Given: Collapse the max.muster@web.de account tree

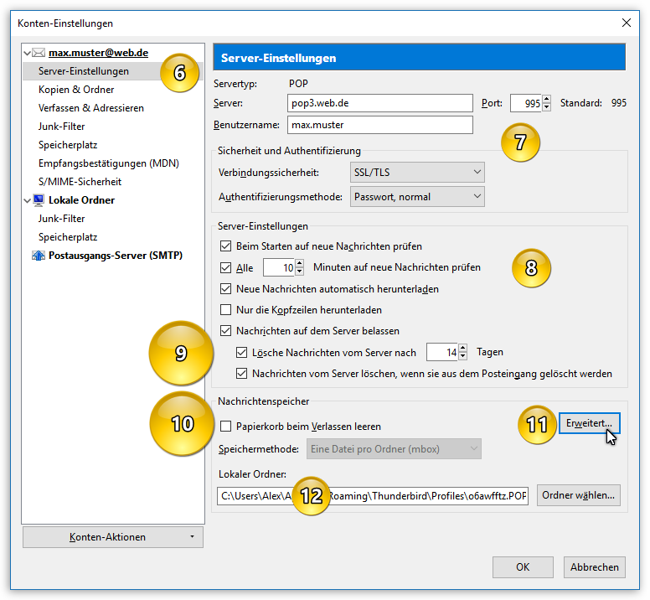Looking at the screenshot, I should click(26, 53).
